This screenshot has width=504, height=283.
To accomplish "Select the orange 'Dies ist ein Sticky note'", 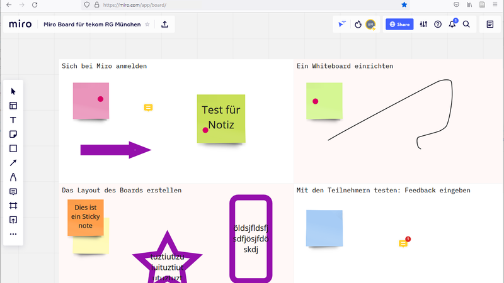I will (86, 218).
